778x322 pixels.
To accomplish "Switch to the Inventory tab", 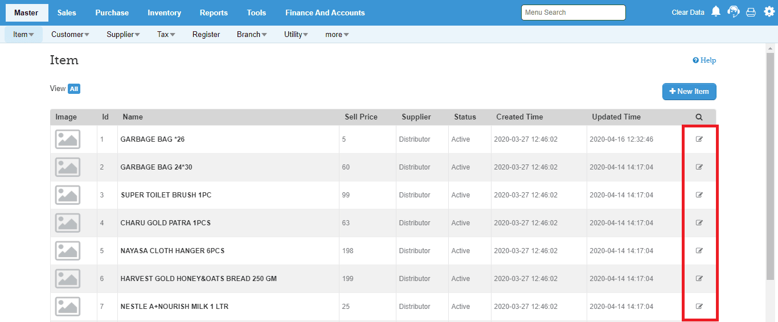I will click(164, 13).
